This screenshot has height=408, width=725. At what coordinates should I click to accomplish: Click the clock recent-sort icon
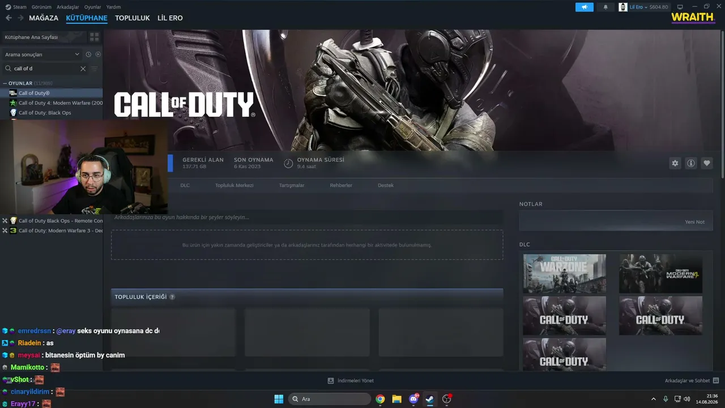point(88,54)
